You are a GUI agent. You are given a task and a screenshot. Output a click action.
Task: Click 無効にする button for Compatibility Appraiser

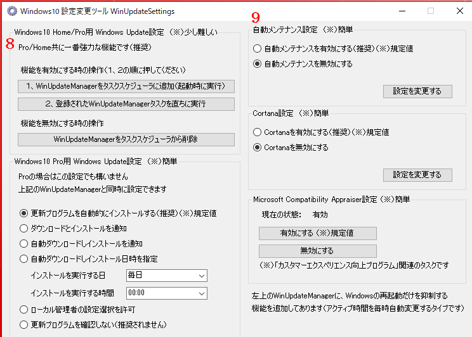pos(318,251)
